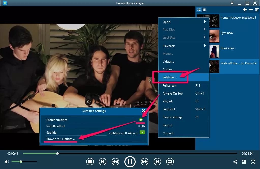Switch playlist to thumbnail view mode
This screenshot has width=260, height=169.
tap(199, 10)
